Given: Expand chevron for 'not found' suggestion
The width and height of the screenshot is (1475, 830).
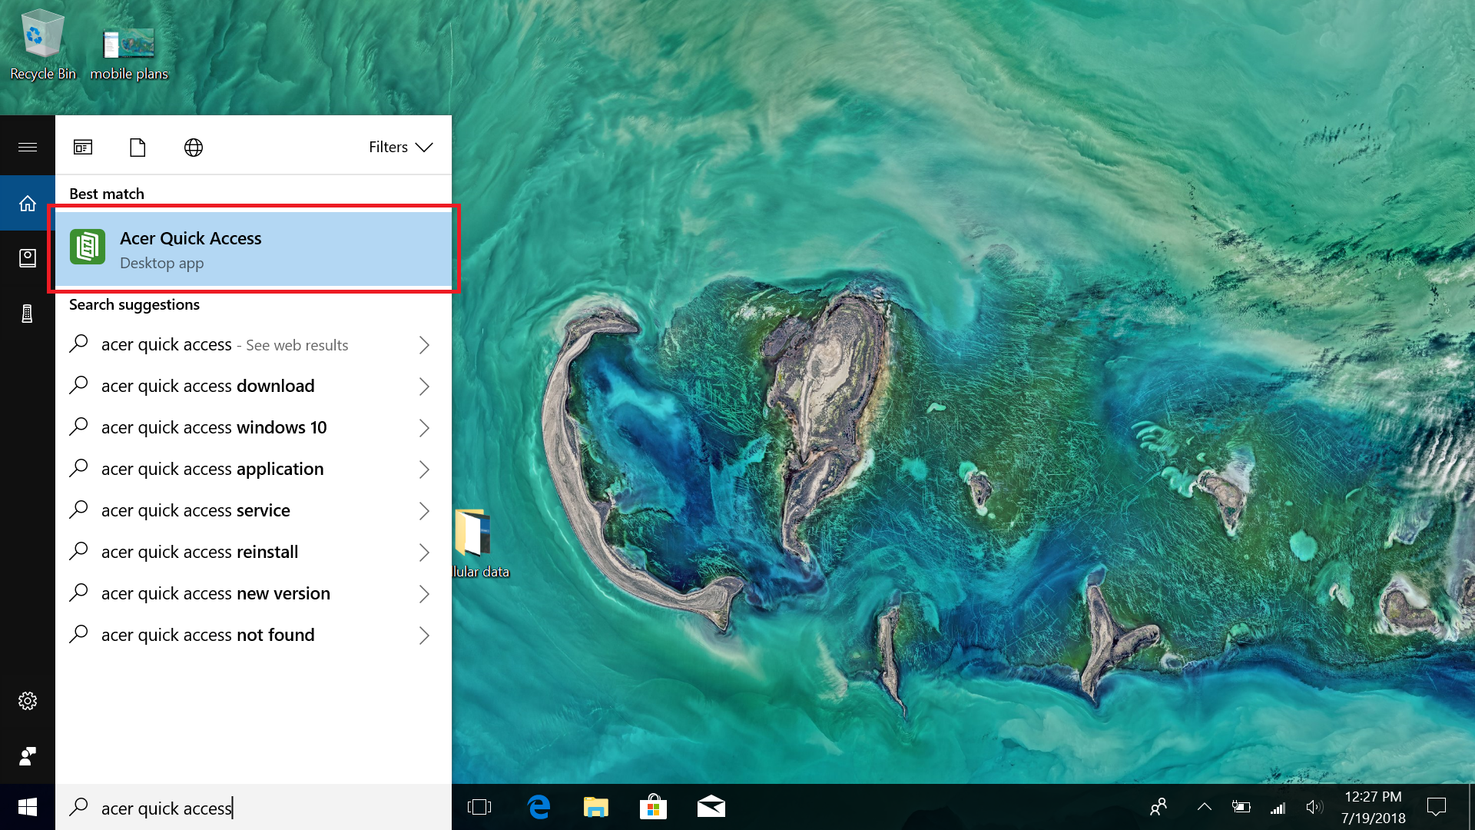Looking at the screenshot, I should coord(424,636).
